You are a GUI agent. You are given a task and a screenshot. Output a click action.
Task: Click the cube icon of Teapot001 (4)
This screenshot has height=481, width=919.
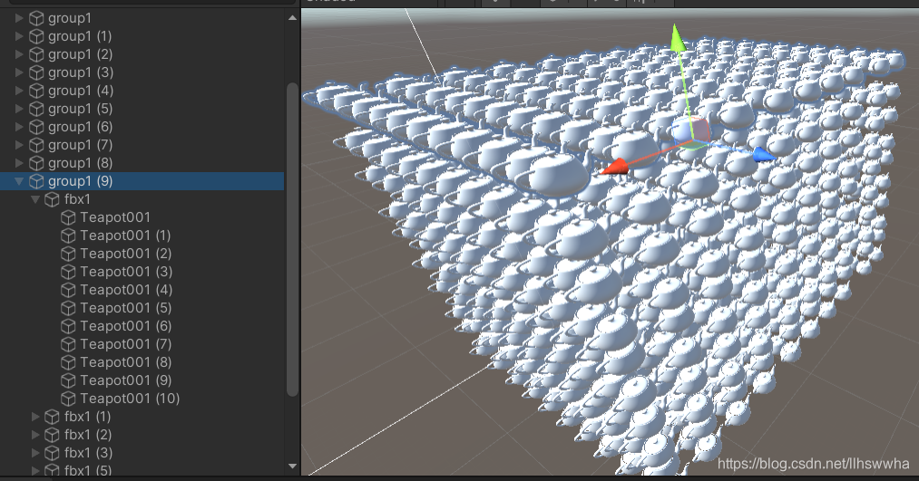[68, 290]
